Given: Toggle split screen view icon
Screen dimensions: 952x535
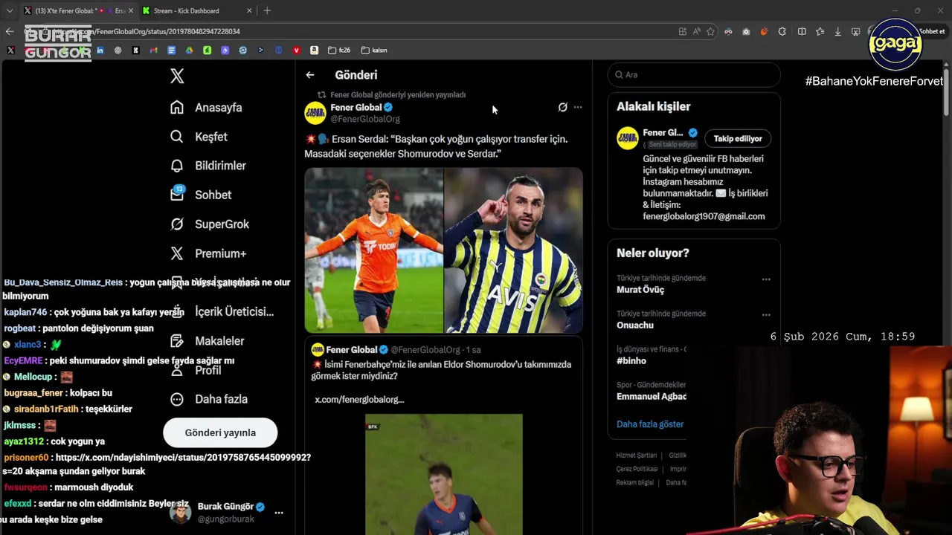Looking at the screenshot, I should click(x=802, y=31).
